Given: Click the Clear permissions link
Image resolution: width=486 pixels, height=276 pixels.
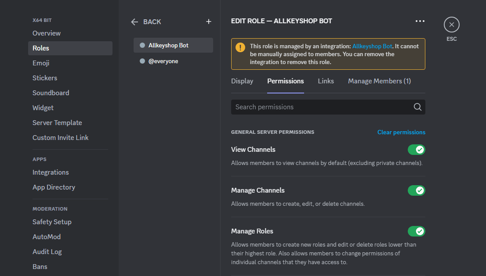Looking at the screenshot, I should point(401,132).
